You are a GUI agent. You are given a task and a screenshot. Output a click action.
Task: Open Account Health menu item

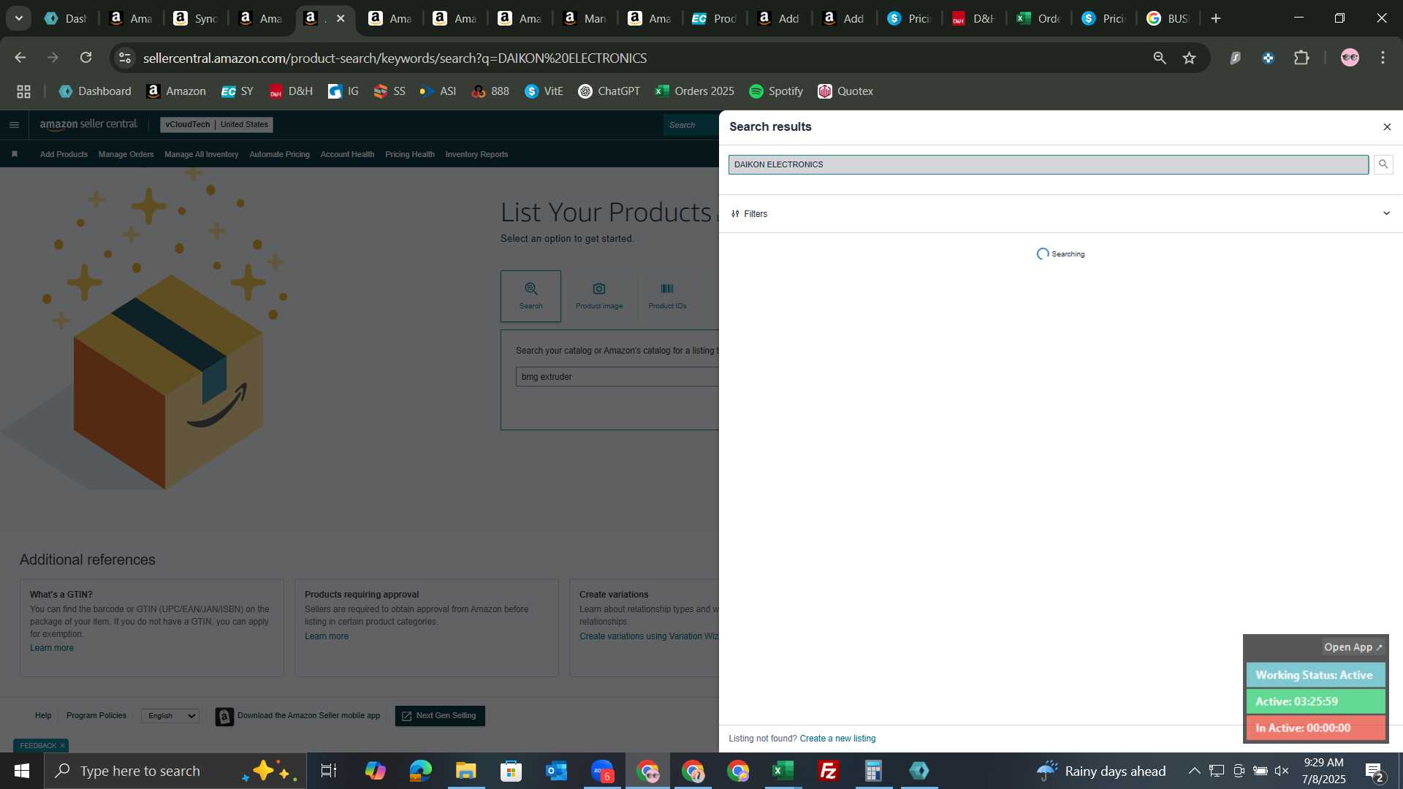[347, 154]
